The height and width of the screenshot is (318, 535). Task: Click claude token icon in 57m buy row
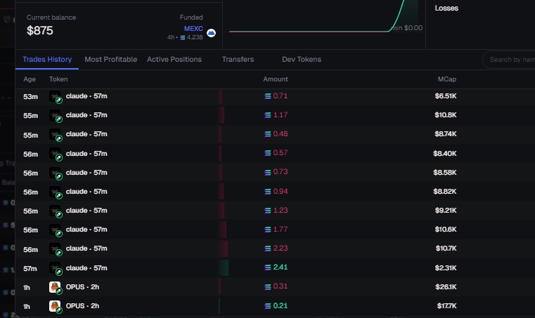click(x=55, y=268)
